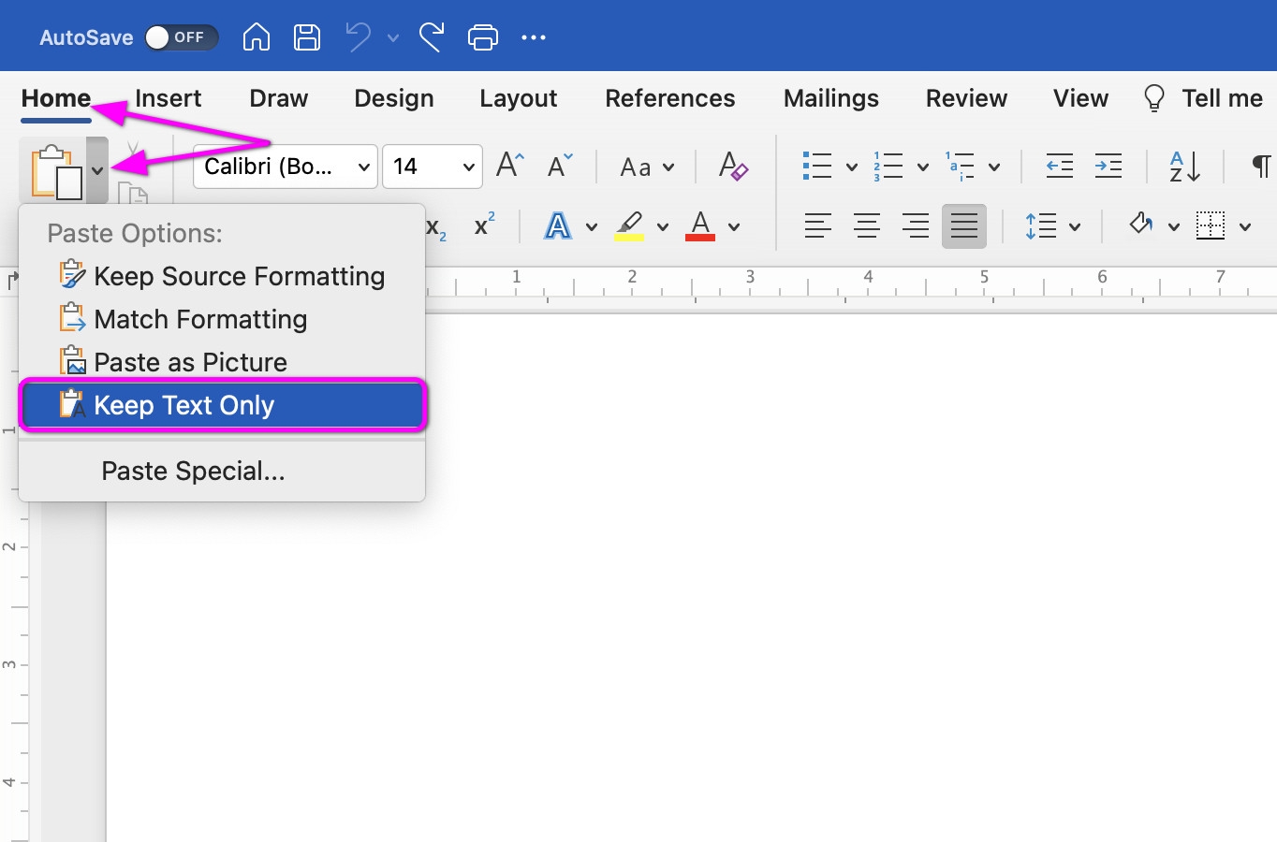Screen dimensions: 1277x842
Task: Toggle show paragraph marks (pilcrow)
Action: click(x=1260, y=167)
